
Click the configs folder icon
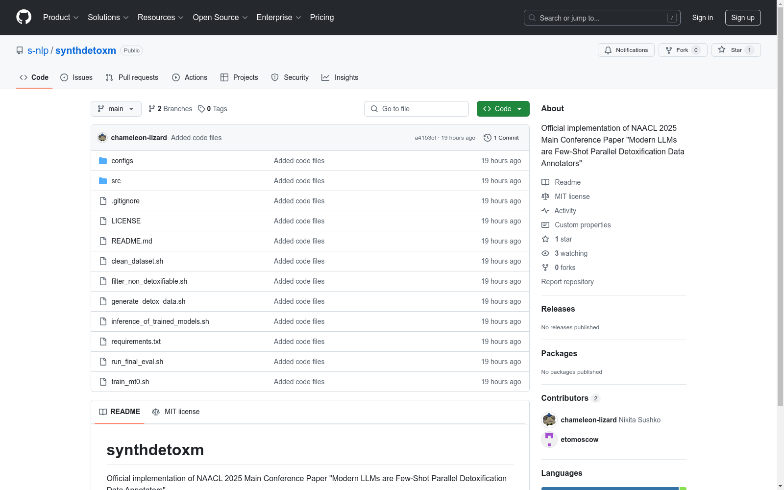point(103,161)
